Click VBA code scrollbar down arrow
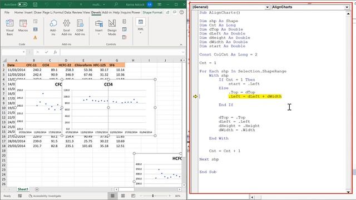The image size is (356, 200). tap(348, 192)
